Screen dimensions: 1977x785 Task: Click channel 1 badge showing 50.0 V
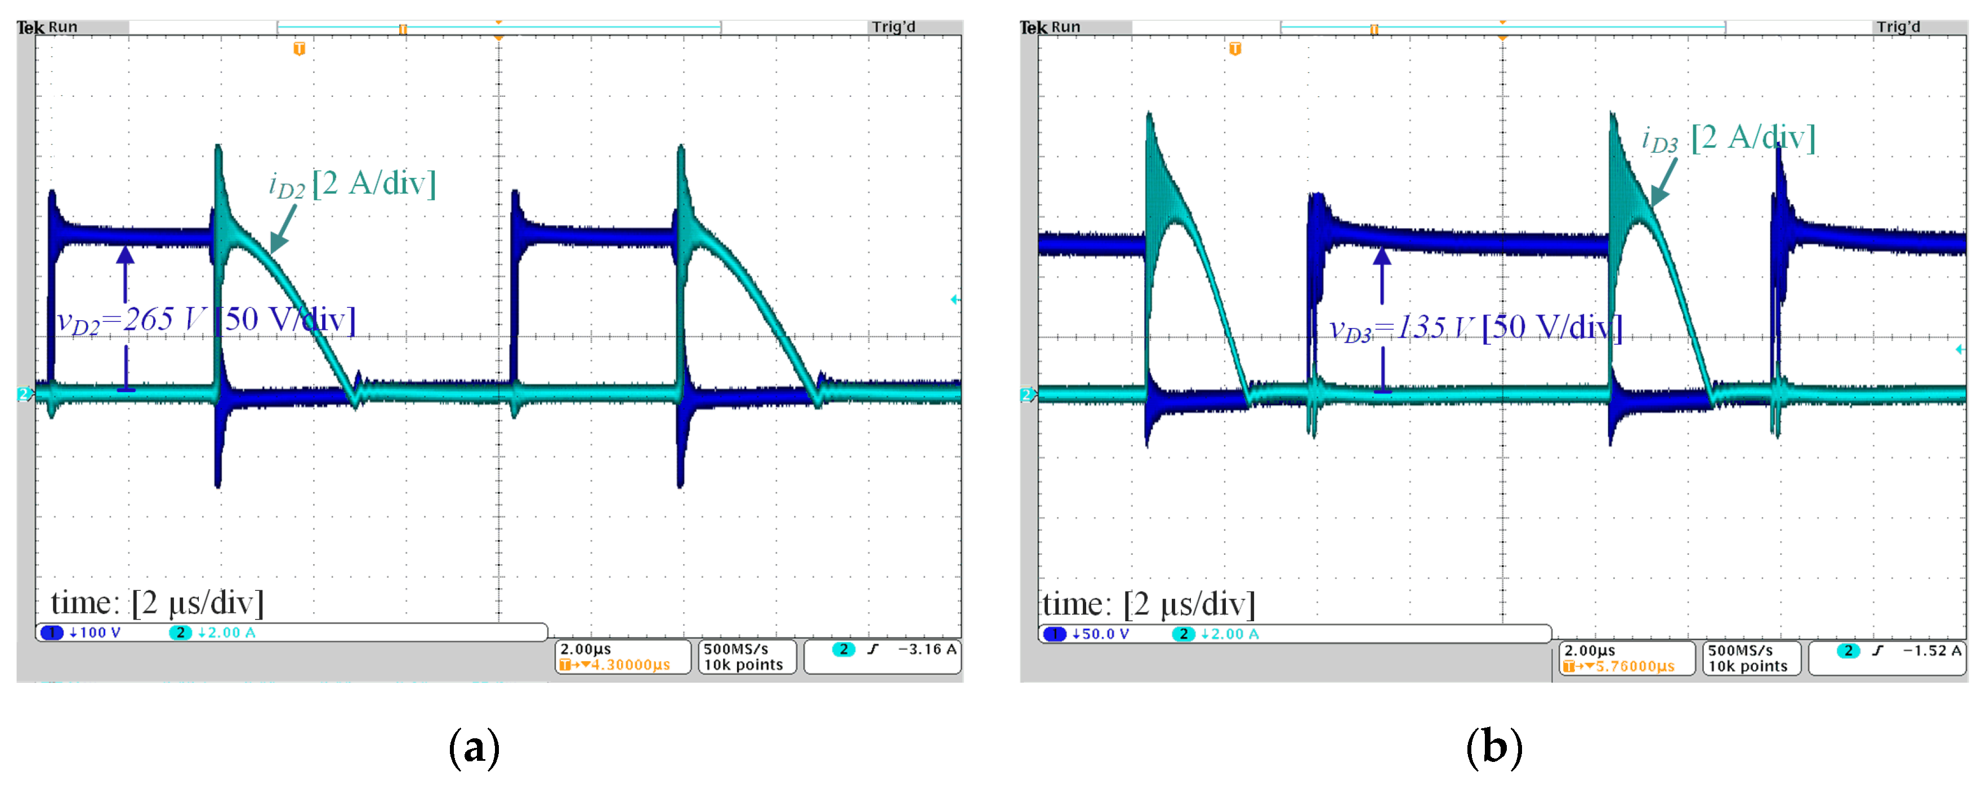pyautogui.click(x=1055, y=634)
